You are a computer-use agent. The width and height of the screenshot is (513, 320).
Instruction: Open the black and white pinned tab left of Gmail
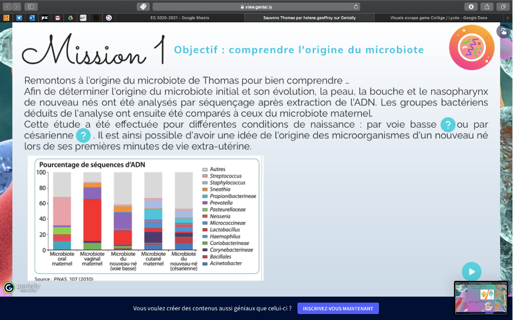45,18
